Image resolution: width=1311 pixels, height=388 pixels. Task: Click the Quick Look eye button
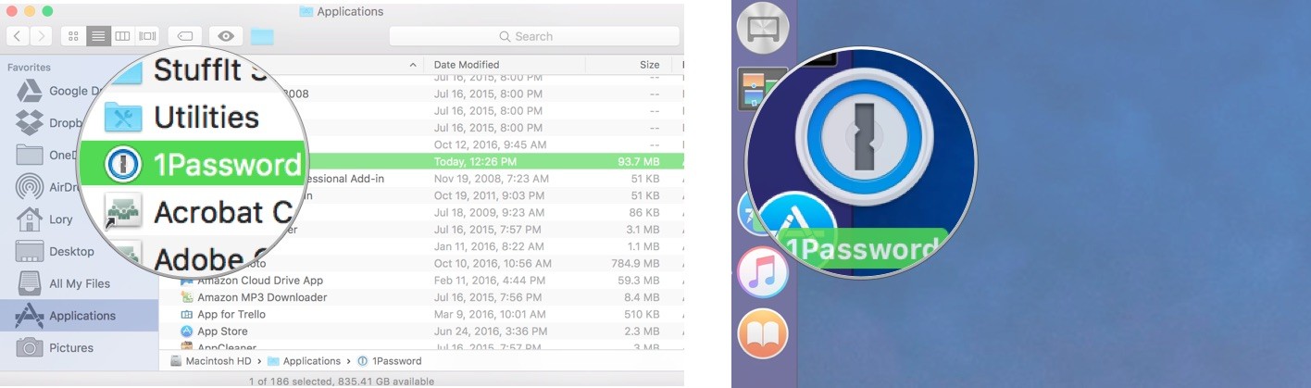point(226,36)
